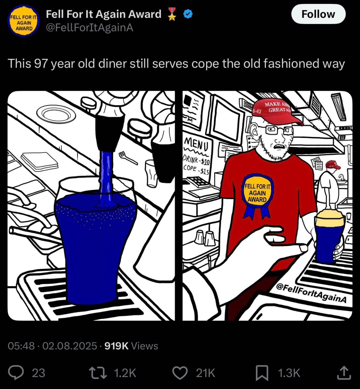Click the 919K Views count
This screenshot has width=360, height=389.
click(131, 346)
